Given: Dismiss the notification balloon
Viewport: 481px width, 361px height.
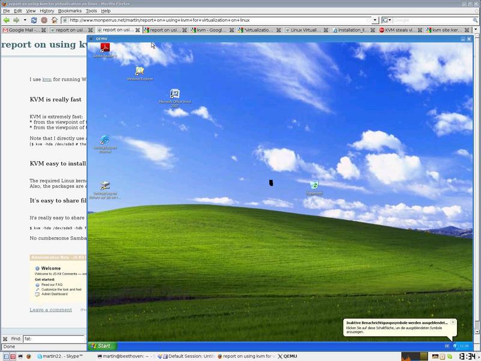Looking at the screenshot, I should pos(453,322).
